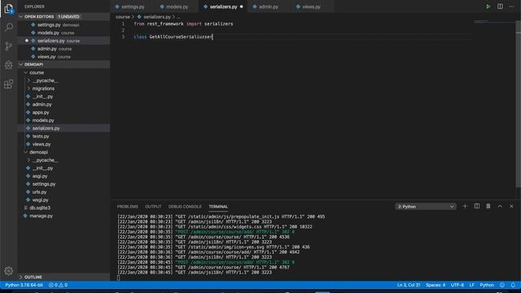Open admin.py in Open Editors list
The height and width of the screenshot is (293, 521).
tap(63, 49)
